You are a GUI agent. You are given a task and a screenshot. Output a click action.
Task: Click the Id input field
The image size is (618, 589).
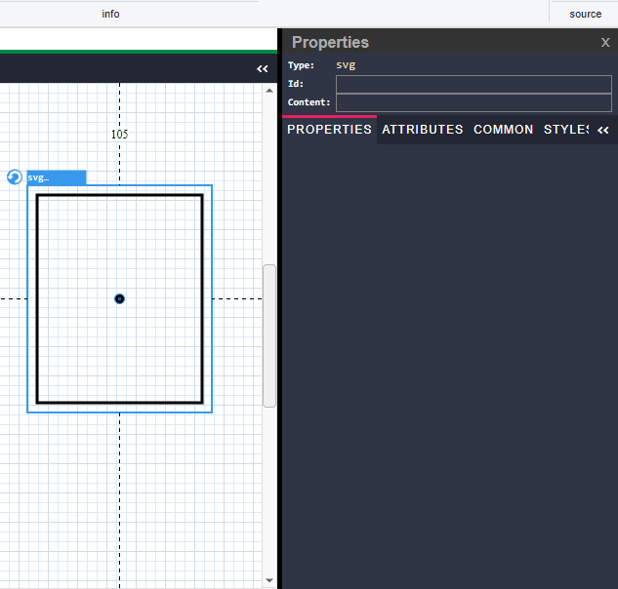pos(474,84)
